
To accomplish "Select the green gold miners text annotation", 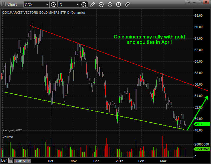I will point(149,39).
